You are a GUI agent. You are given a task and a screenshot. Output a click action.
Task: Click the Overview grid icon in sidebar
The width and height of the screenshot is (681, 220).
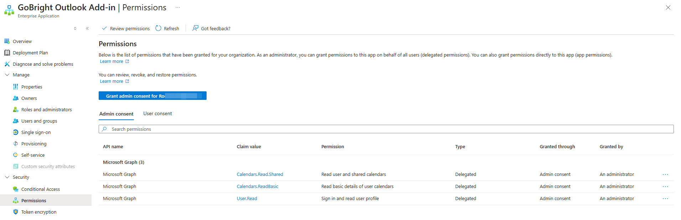[x=7, y=41]
